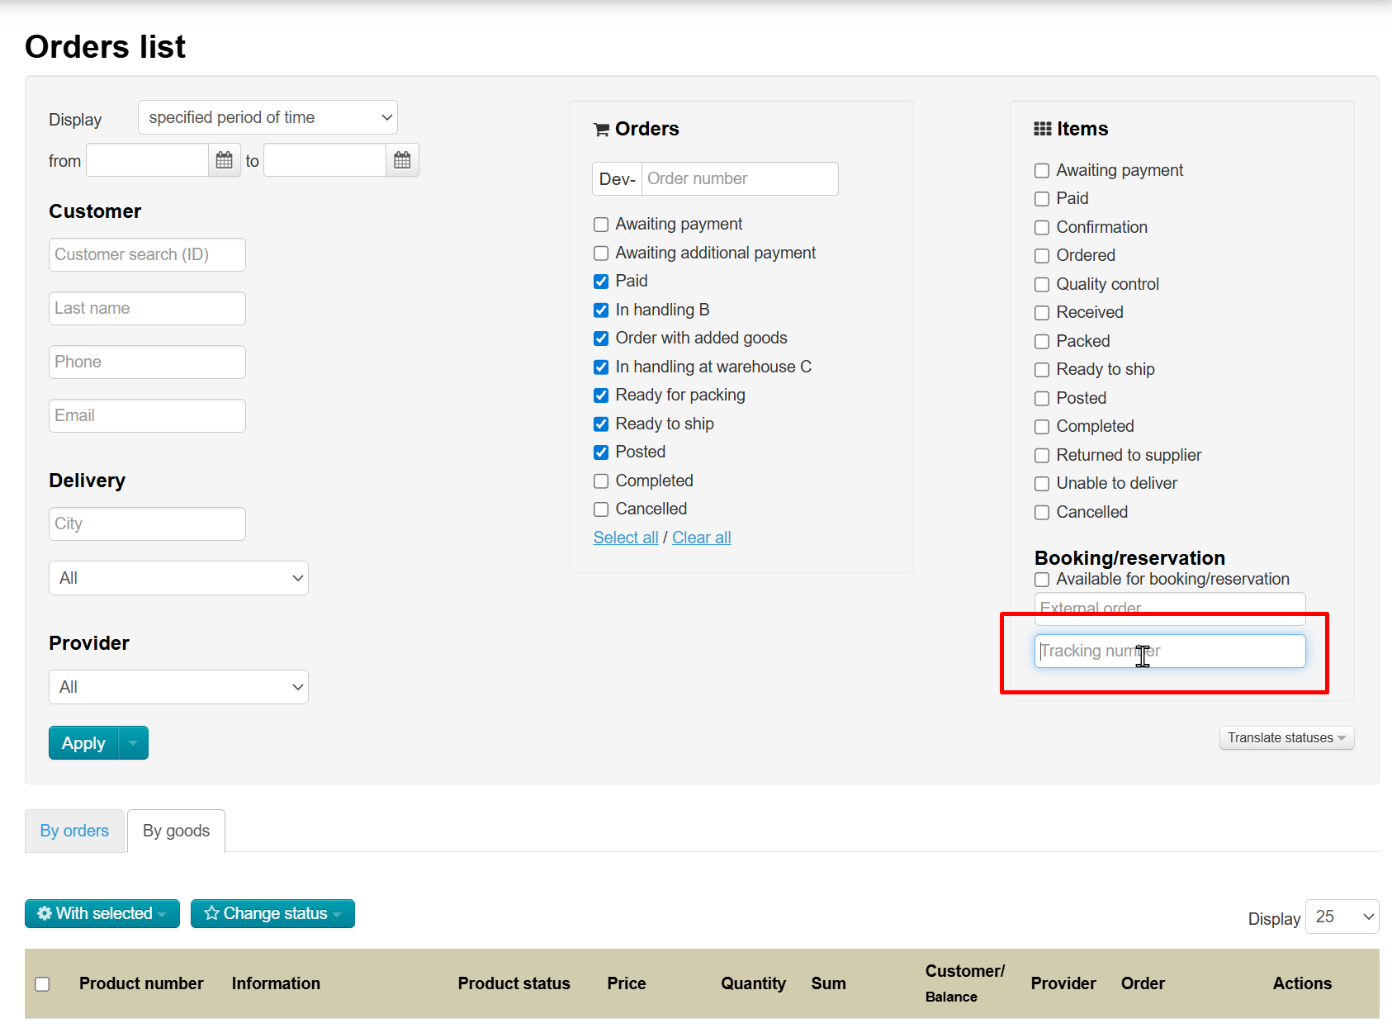Check Available for booking/reservation

[1042, 580]
